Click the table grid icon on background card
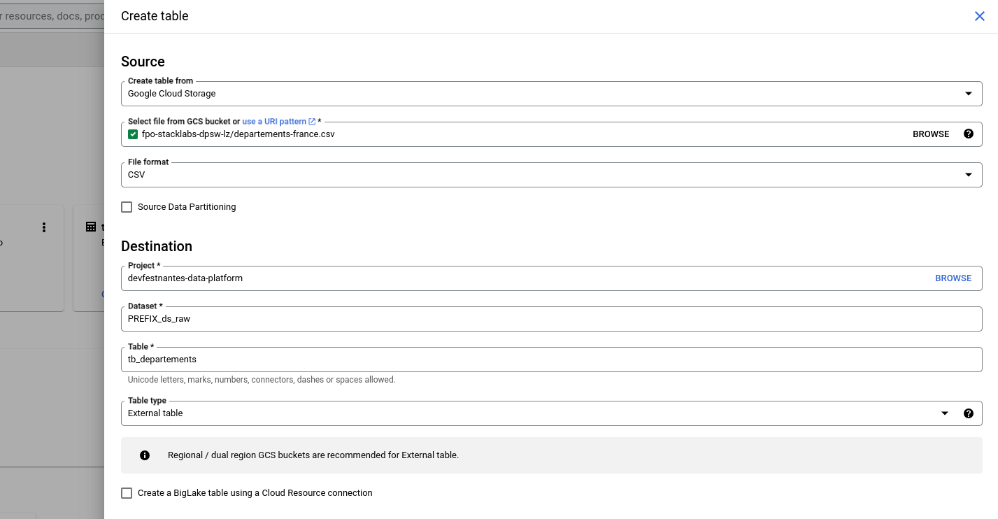The image size is (998, 519). pyautogui.click(x=91, y=227)
